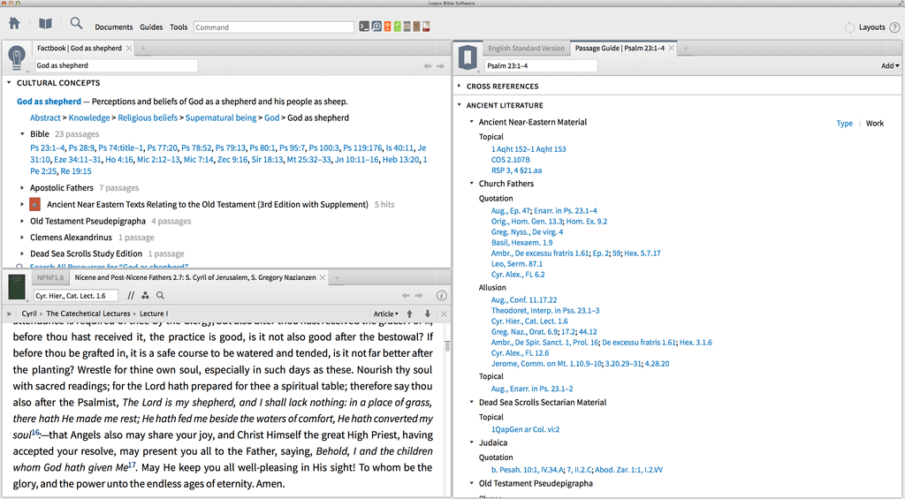Open the Guides menu
Image resolution: width=905 pixels, height=499 pixels.
[151, 27]
